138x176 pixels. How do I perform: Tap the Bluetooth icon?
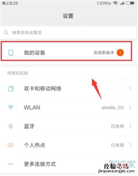[x=11, y=126]
